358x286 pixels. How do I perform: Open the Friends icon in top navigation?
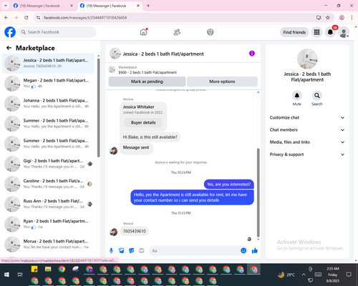click(177, 32)
